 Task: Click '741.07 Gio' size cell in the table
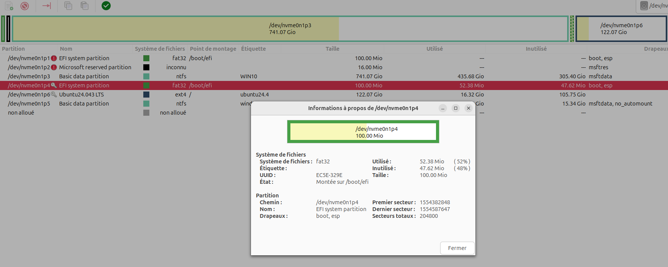[369, 76]
